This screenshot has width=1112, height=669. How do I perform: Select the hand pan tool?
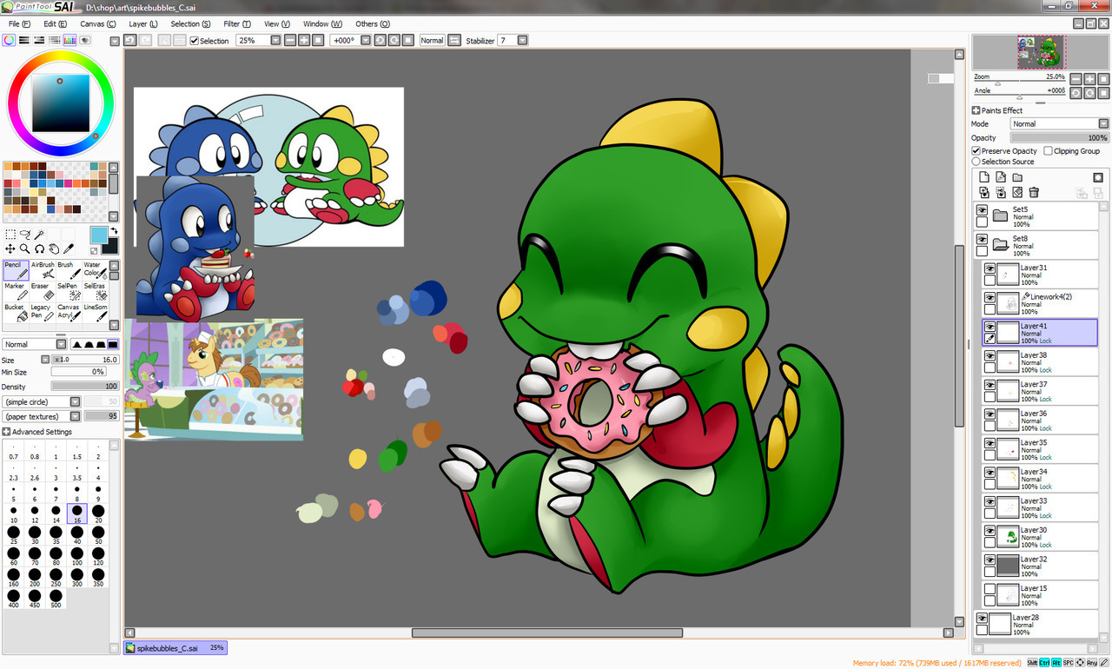coord(54,248)
